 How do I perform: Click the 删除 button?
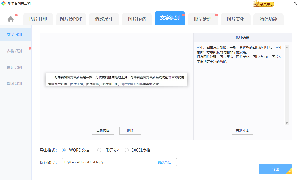(130, 131)
